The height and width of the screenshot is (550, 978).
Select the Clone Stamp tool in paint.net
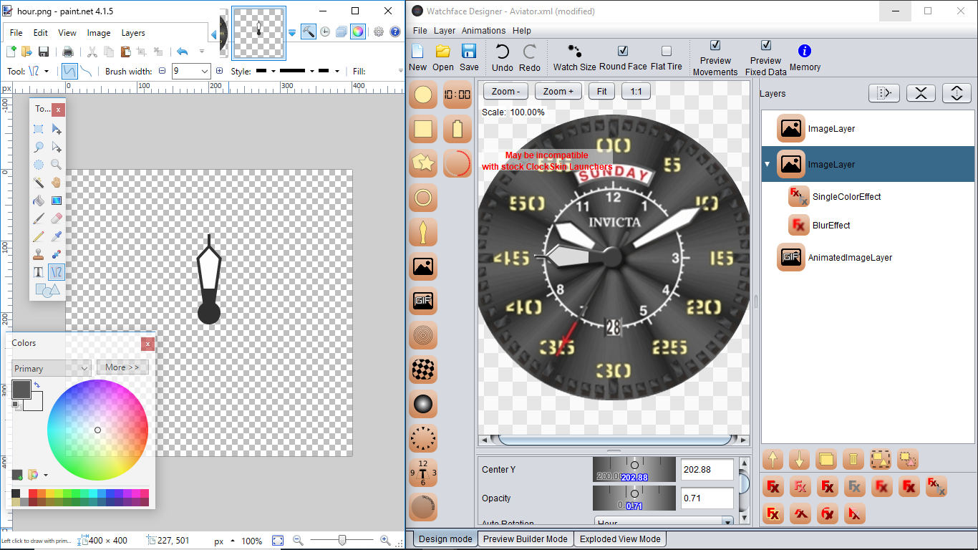pyautogui.click(x=39, y=254)
